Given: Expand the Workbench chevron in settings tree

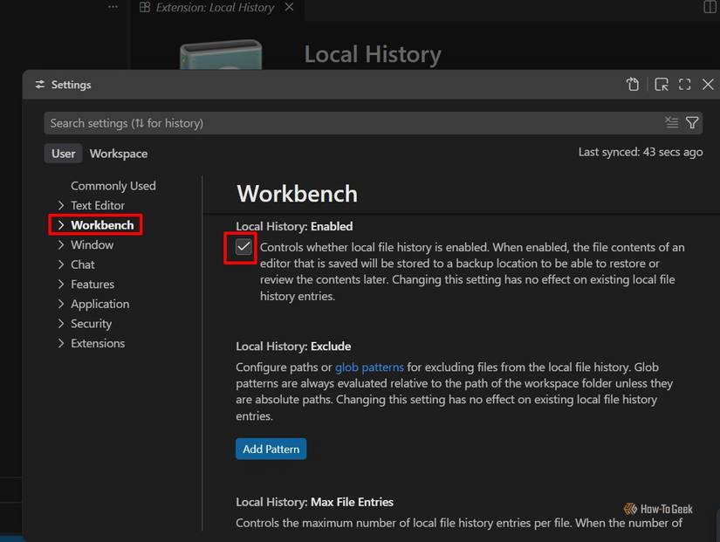Looking at the screenshot, I should (x=60, y=225).
